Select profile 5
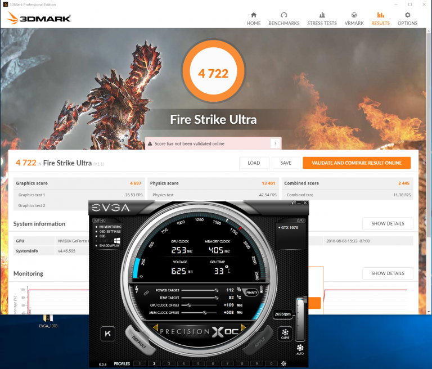Screen dimensions: 432x369 [x=198, y=364]
